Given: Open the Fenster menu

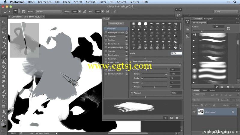Looking at the screenshot, I should pyautogui.click(x=134, y=2).
